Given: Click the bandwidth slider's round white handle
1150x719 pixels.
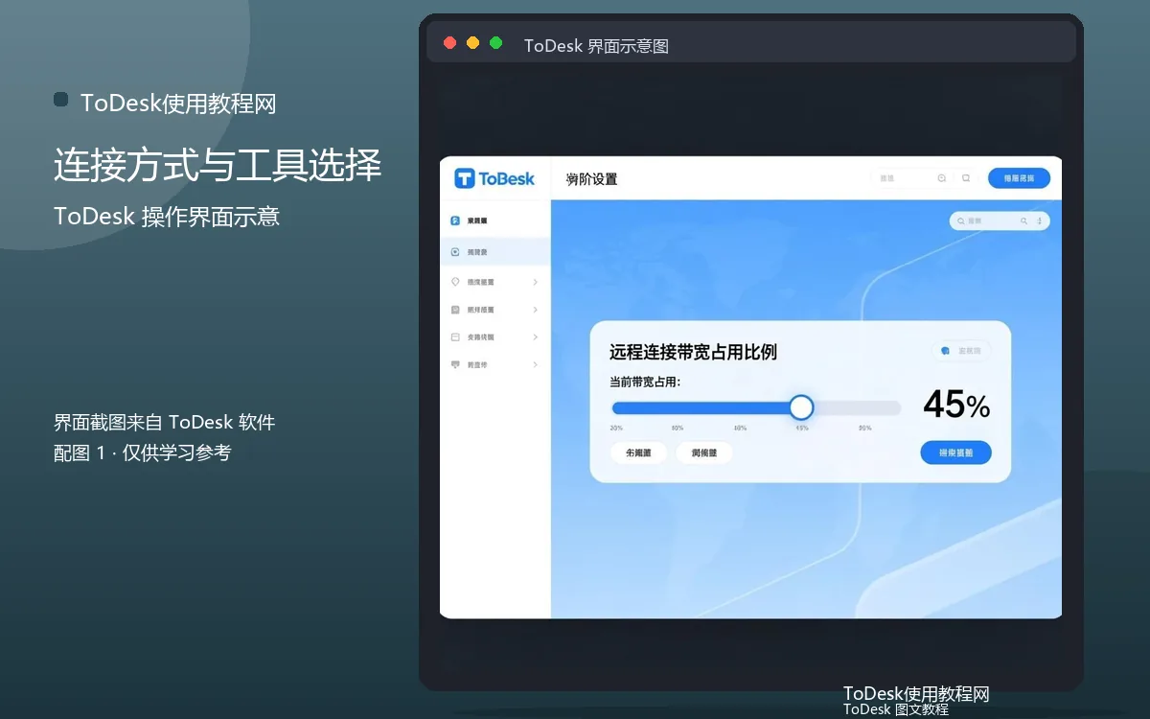Looking at the screenshot, I should [x=801, y=407].
